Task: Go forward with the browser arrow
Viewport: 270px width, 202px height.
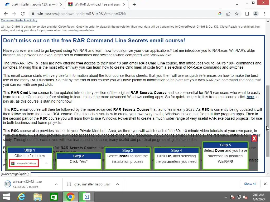Action: tap(14, 14)
